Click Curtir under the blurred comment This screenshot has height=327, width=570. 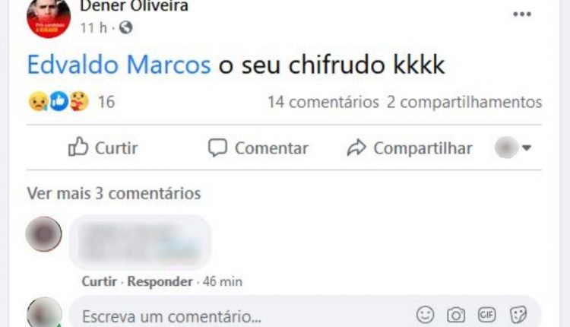(100, 281)
